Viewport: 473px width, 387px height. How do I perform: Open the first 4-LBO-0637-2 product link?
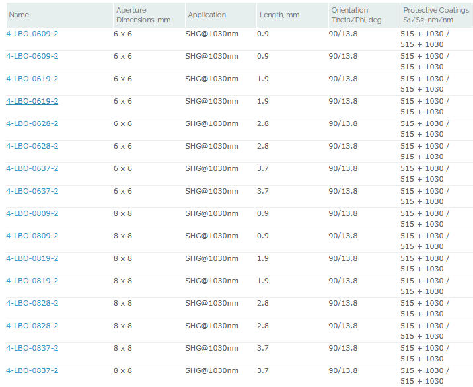32,168
